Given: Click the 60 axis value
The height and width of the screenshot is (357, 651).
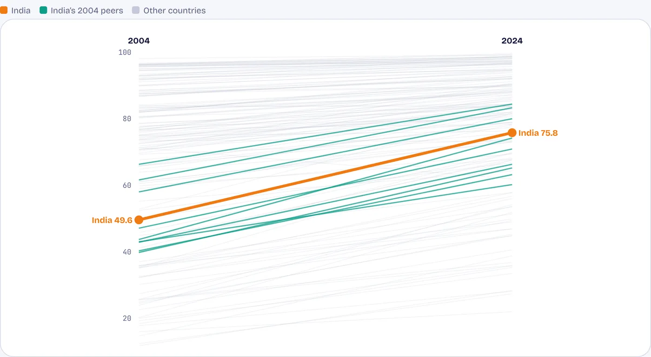Looking at the screenshot, I should pyautogui.click(x=127, y=185).
